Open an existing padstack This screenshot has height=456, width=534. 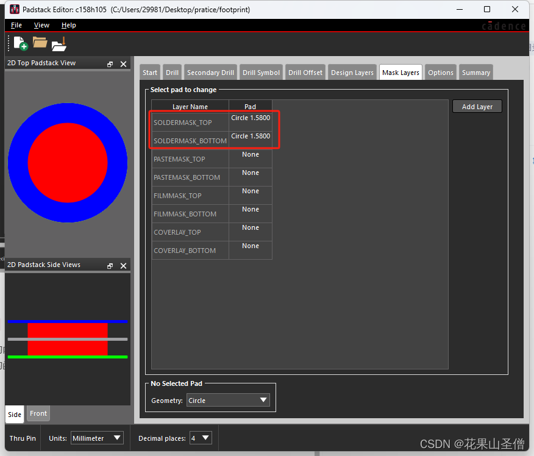click(x=39, y=43)
